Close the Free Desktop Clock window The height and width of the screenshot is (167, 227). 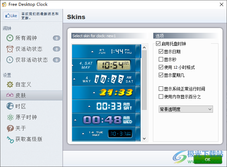222,4
